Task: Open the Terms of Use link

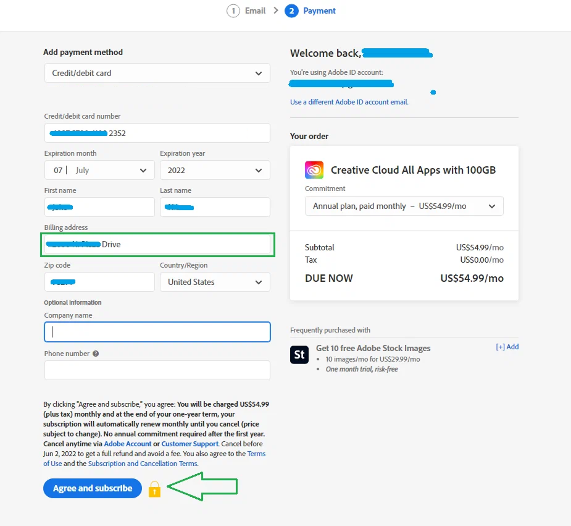Action: tap(256, 454)
